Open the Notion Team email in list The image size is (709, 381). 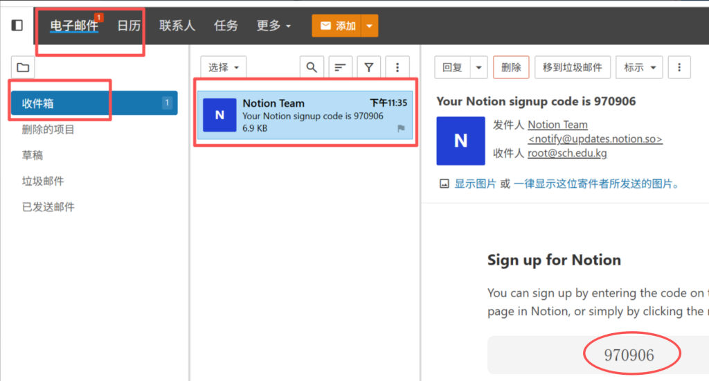pos(305,115)
